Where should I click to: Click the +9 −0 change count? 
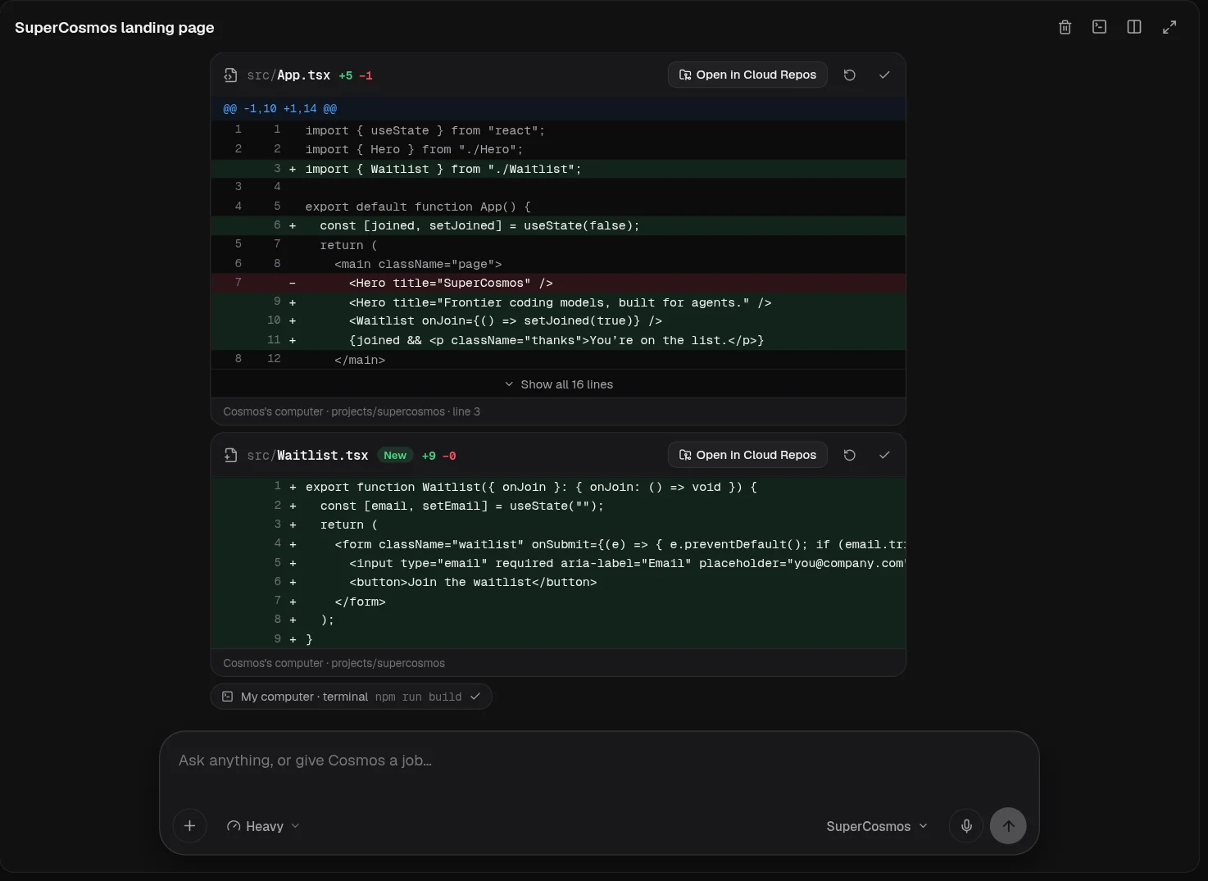pyautogui.click(x=438, y=456)
